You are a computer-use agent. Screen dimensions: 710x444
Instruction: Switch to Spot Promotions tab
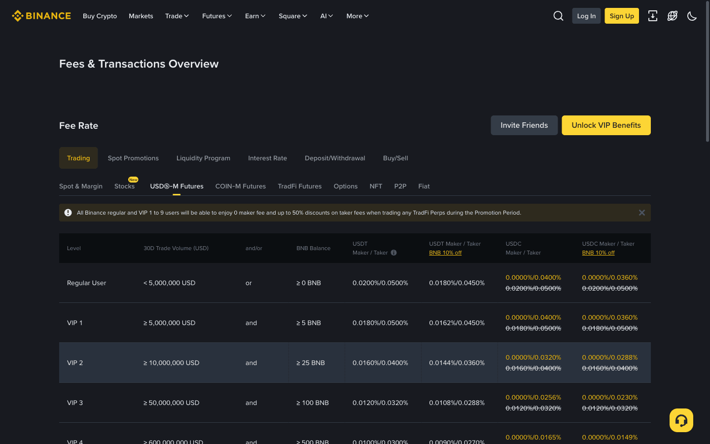tap(133, 158)
